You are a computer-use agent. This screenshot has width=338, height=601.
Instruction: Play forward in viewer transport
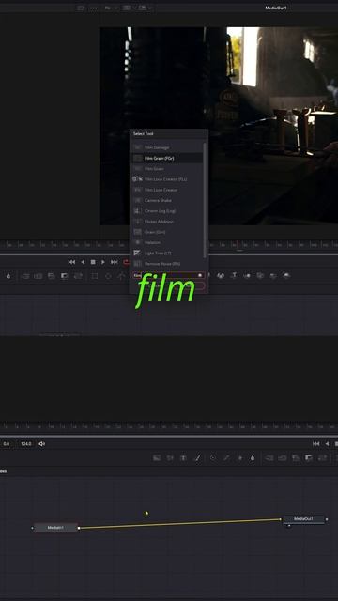pyautogui.click(x=103, y=262)
